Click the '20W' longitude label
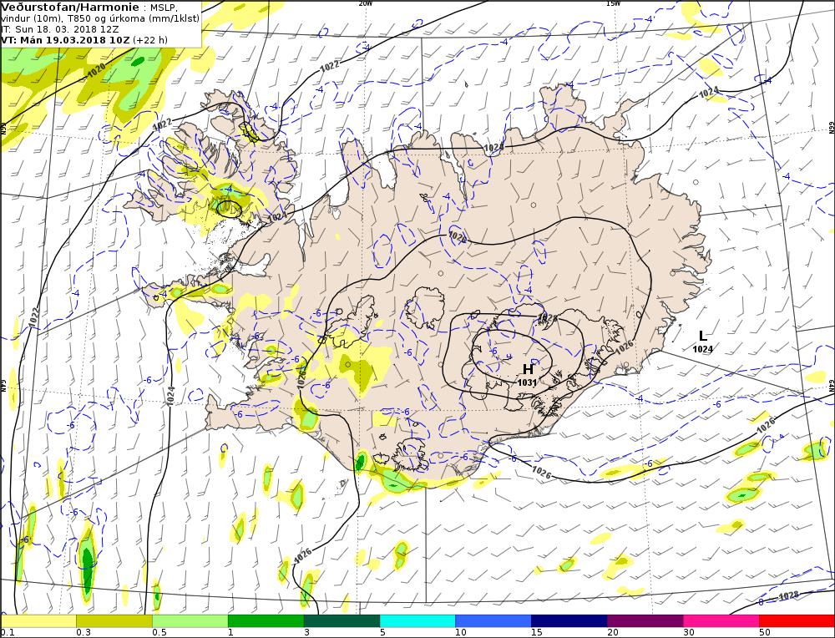 (x=366, y=3)
